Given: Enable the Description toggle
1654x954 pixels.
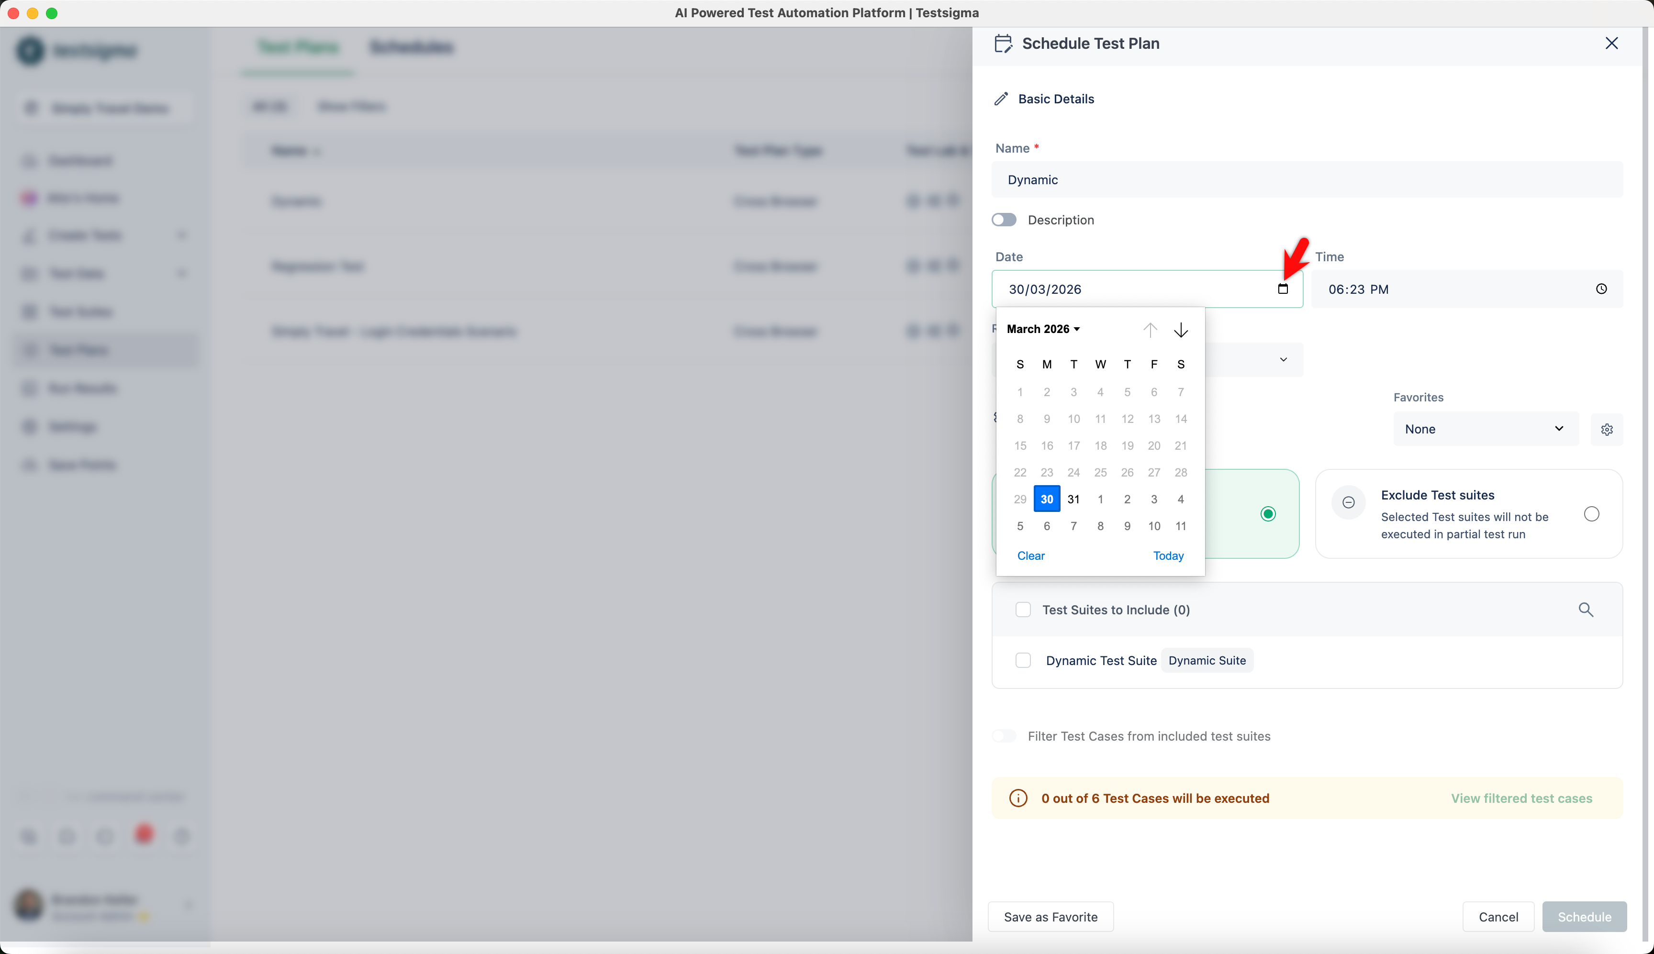Looking at the screenshot, I should tap(1003, 220).
